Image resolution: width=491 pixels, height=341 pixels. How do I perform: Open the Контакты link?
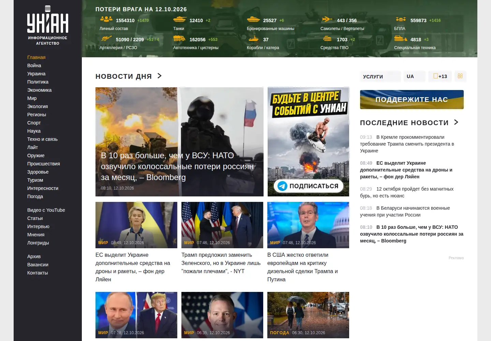point(38,273)
